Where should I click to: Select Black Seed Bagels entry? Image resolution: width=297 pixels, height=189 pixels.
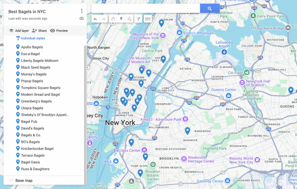pyautogui.click(x=36, y=67)
